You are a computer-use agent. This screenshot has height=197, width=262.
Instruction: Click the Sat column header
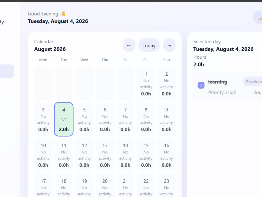click(146, 60)
